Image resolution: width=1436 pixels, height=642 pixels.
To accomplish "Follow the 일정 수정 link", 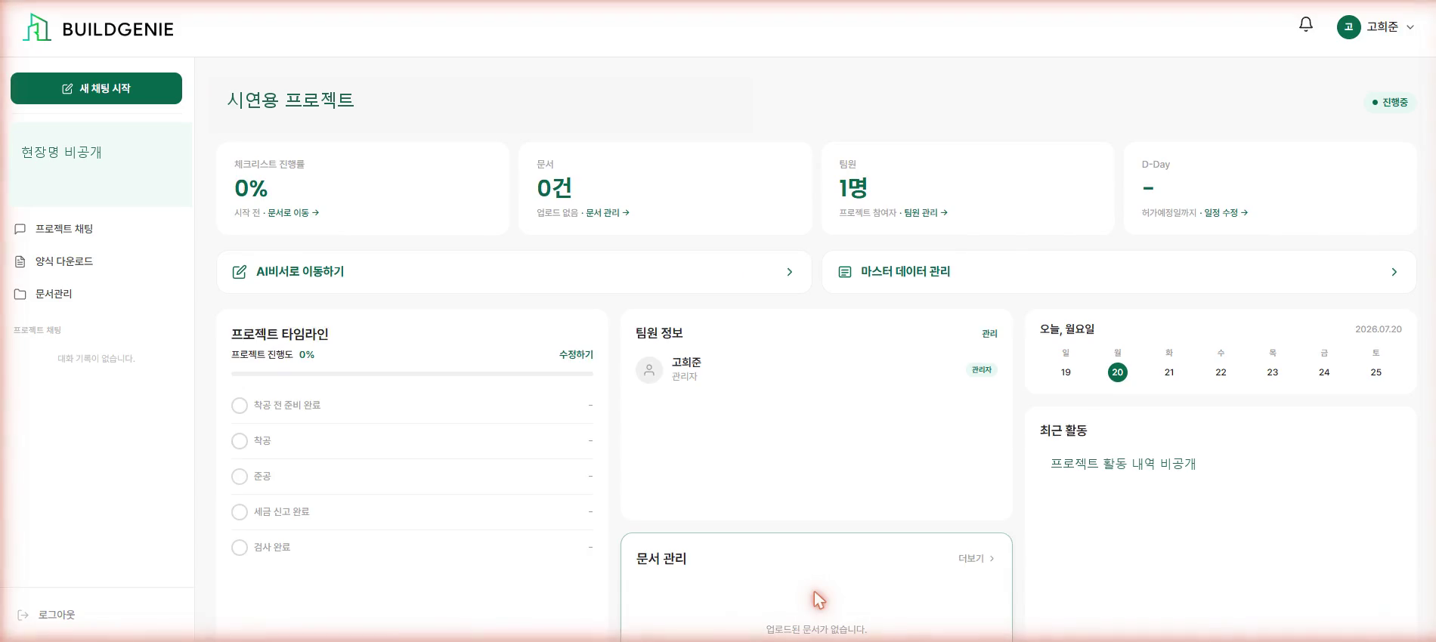I will tap(1226, 213).
